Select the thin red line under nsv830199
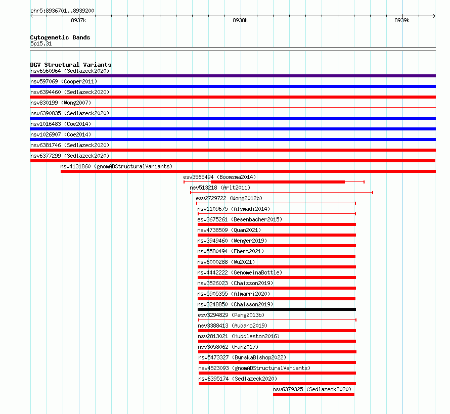This screenshot has height=414, width=450. coord(233,108)
